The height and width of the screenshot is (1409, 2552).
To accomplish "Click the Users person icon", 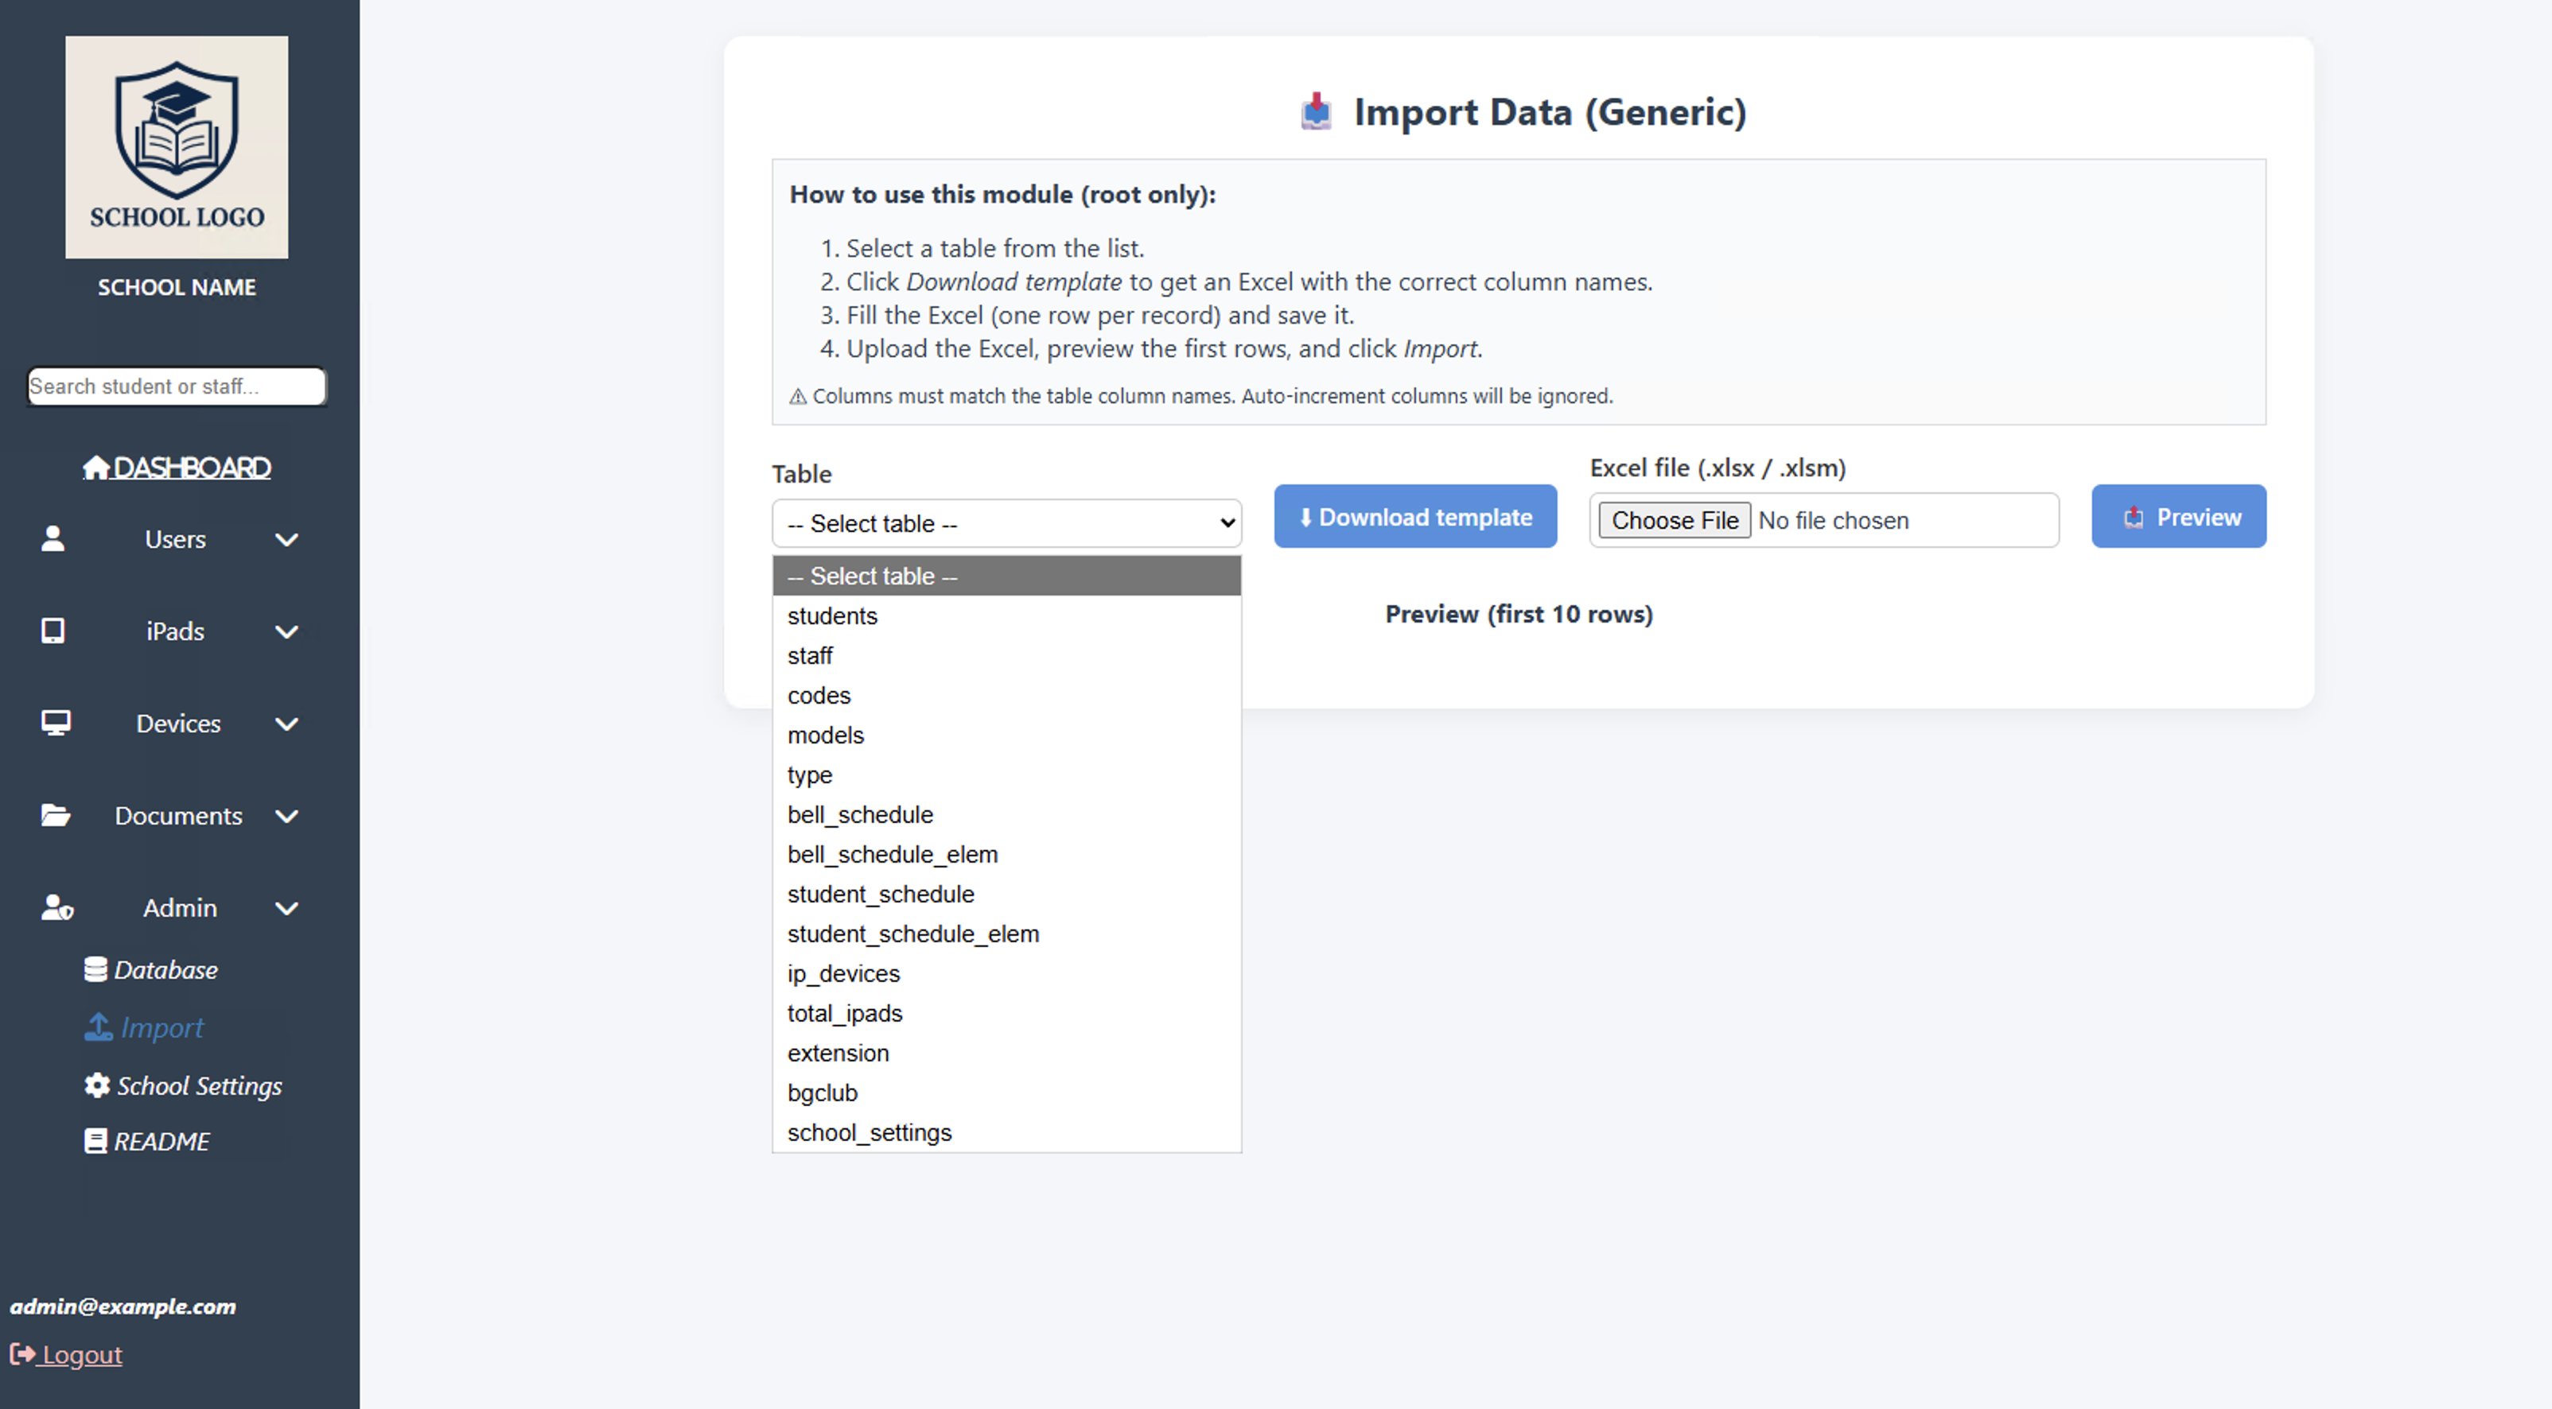I will coord(53,538).
